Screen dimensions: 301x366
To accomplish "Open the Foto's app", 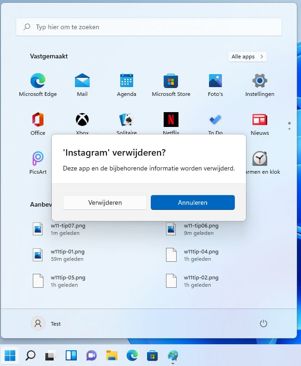I will click(215, 85).
